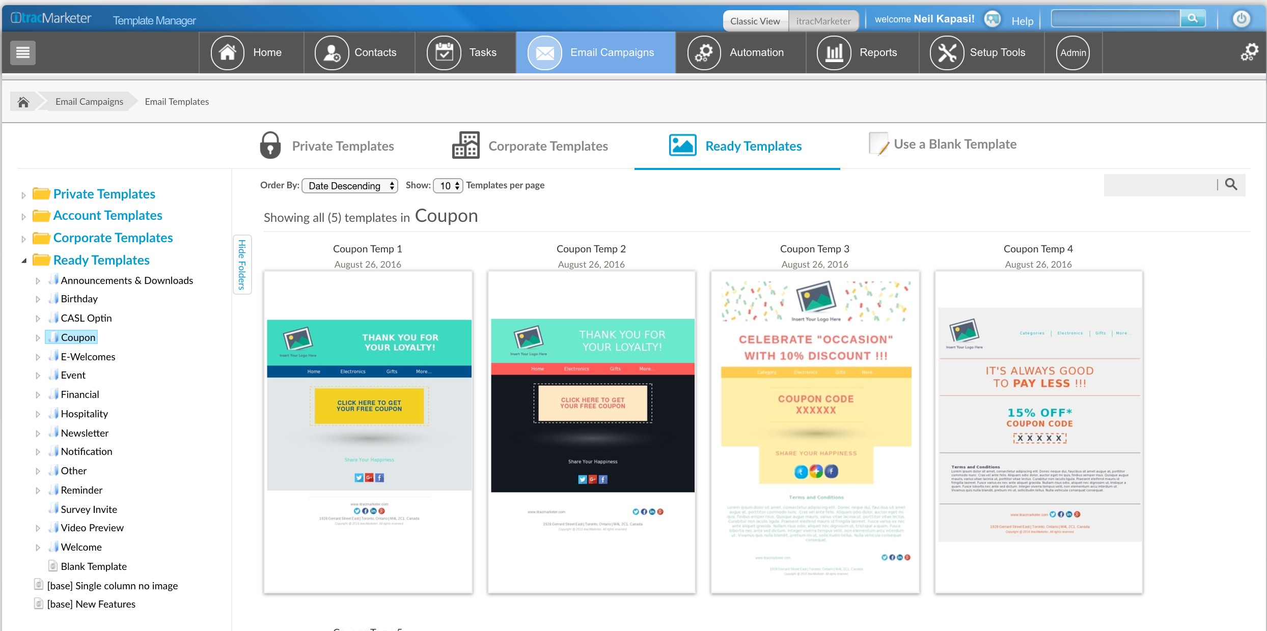Expand the Financial folder
The width and height of the screenshot is (1267, 631).
tap(39, 394)
